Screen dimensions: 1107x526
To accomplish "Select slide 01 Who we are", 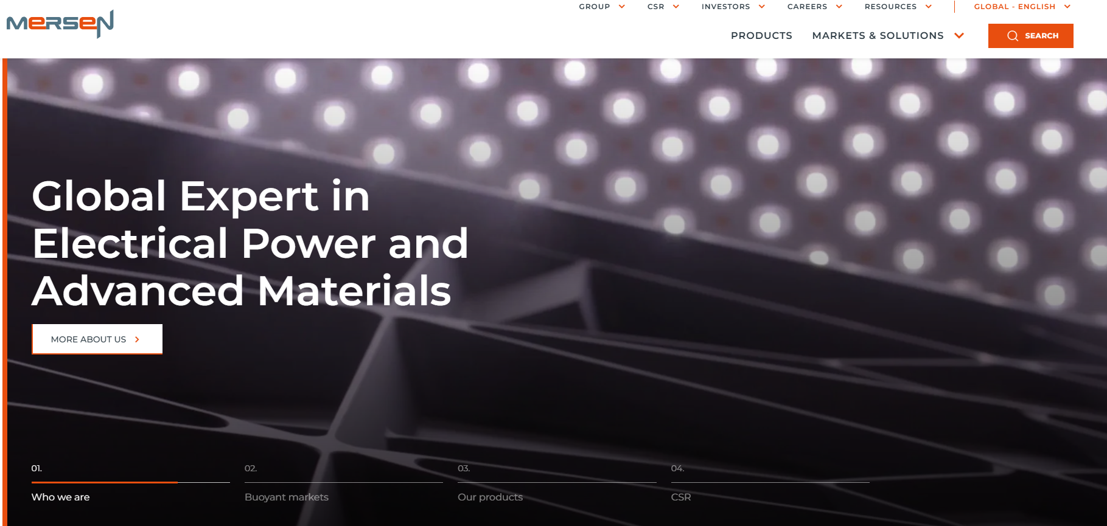I will (130, 484).
